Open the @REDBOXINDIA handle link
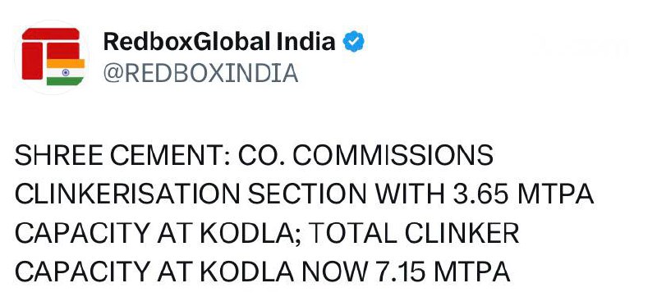This screenshot has width=657, height=306. (x=200, y=73)
